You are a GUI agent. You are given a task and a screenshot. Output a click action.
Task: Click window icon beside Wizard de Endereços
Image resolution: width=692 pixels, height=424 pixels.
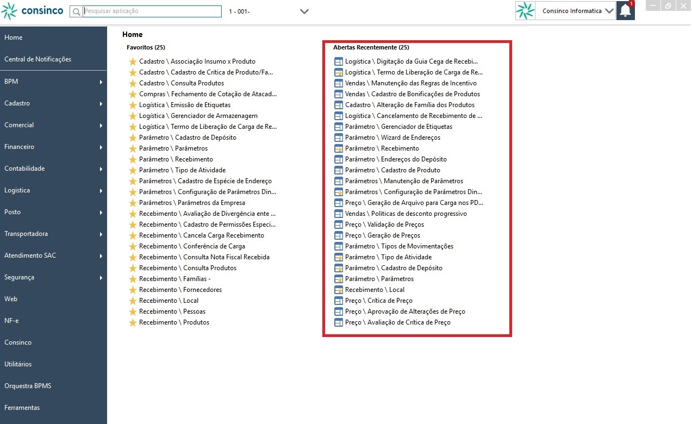click(339, 138)
